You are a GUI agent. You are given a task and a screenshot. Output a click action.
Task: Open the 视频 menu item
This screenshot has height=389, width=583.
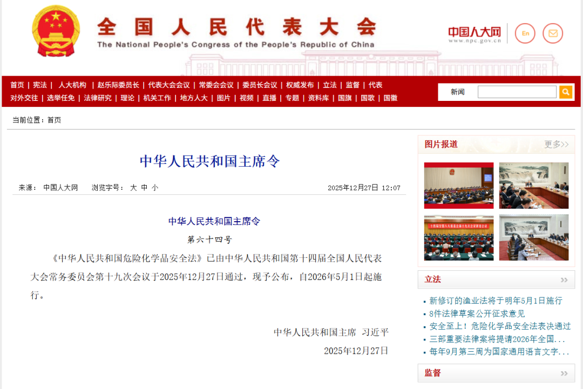(246, 98)
